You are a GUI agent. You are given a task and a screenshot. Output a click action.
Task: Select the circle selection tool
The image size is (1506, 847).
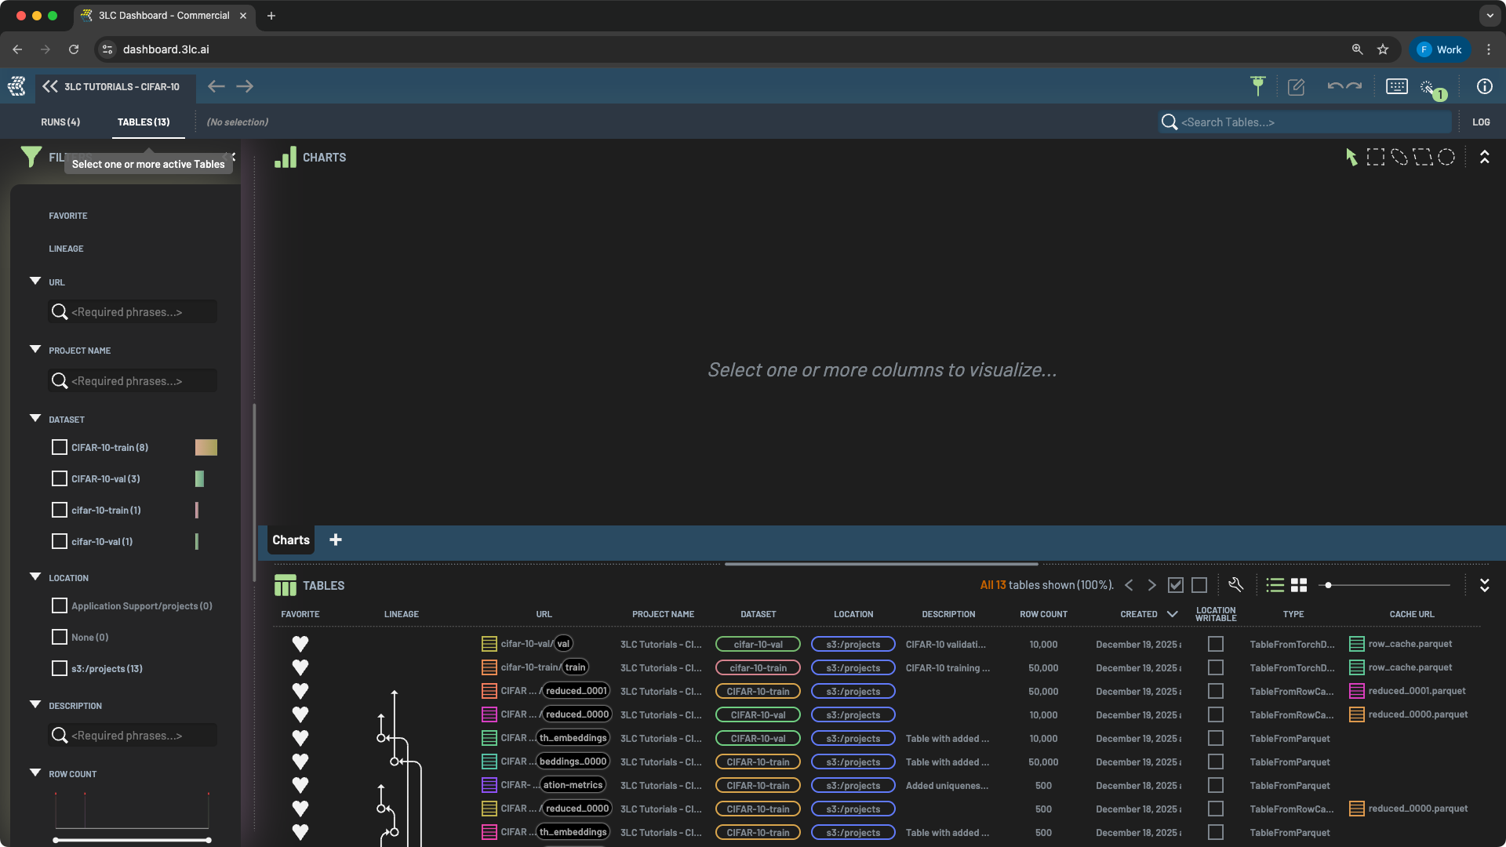[1446, 157]
